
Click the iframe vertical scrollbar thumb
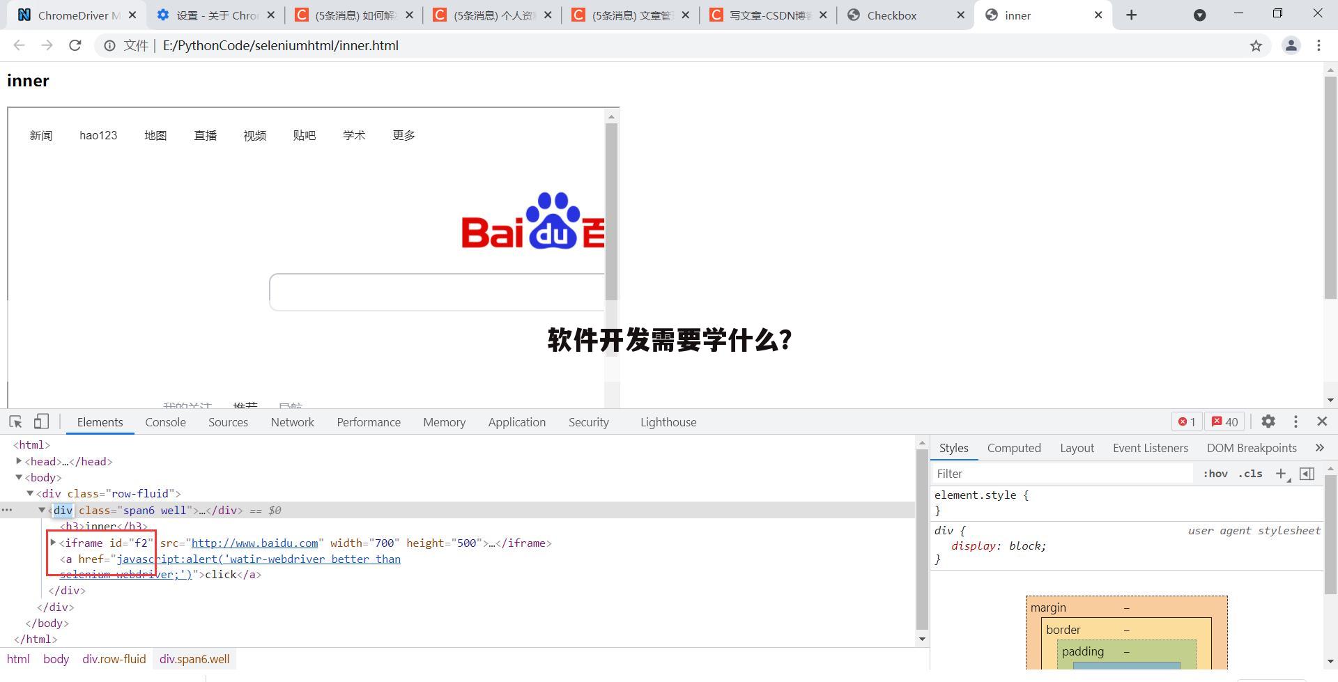click(x=612, y=212)
